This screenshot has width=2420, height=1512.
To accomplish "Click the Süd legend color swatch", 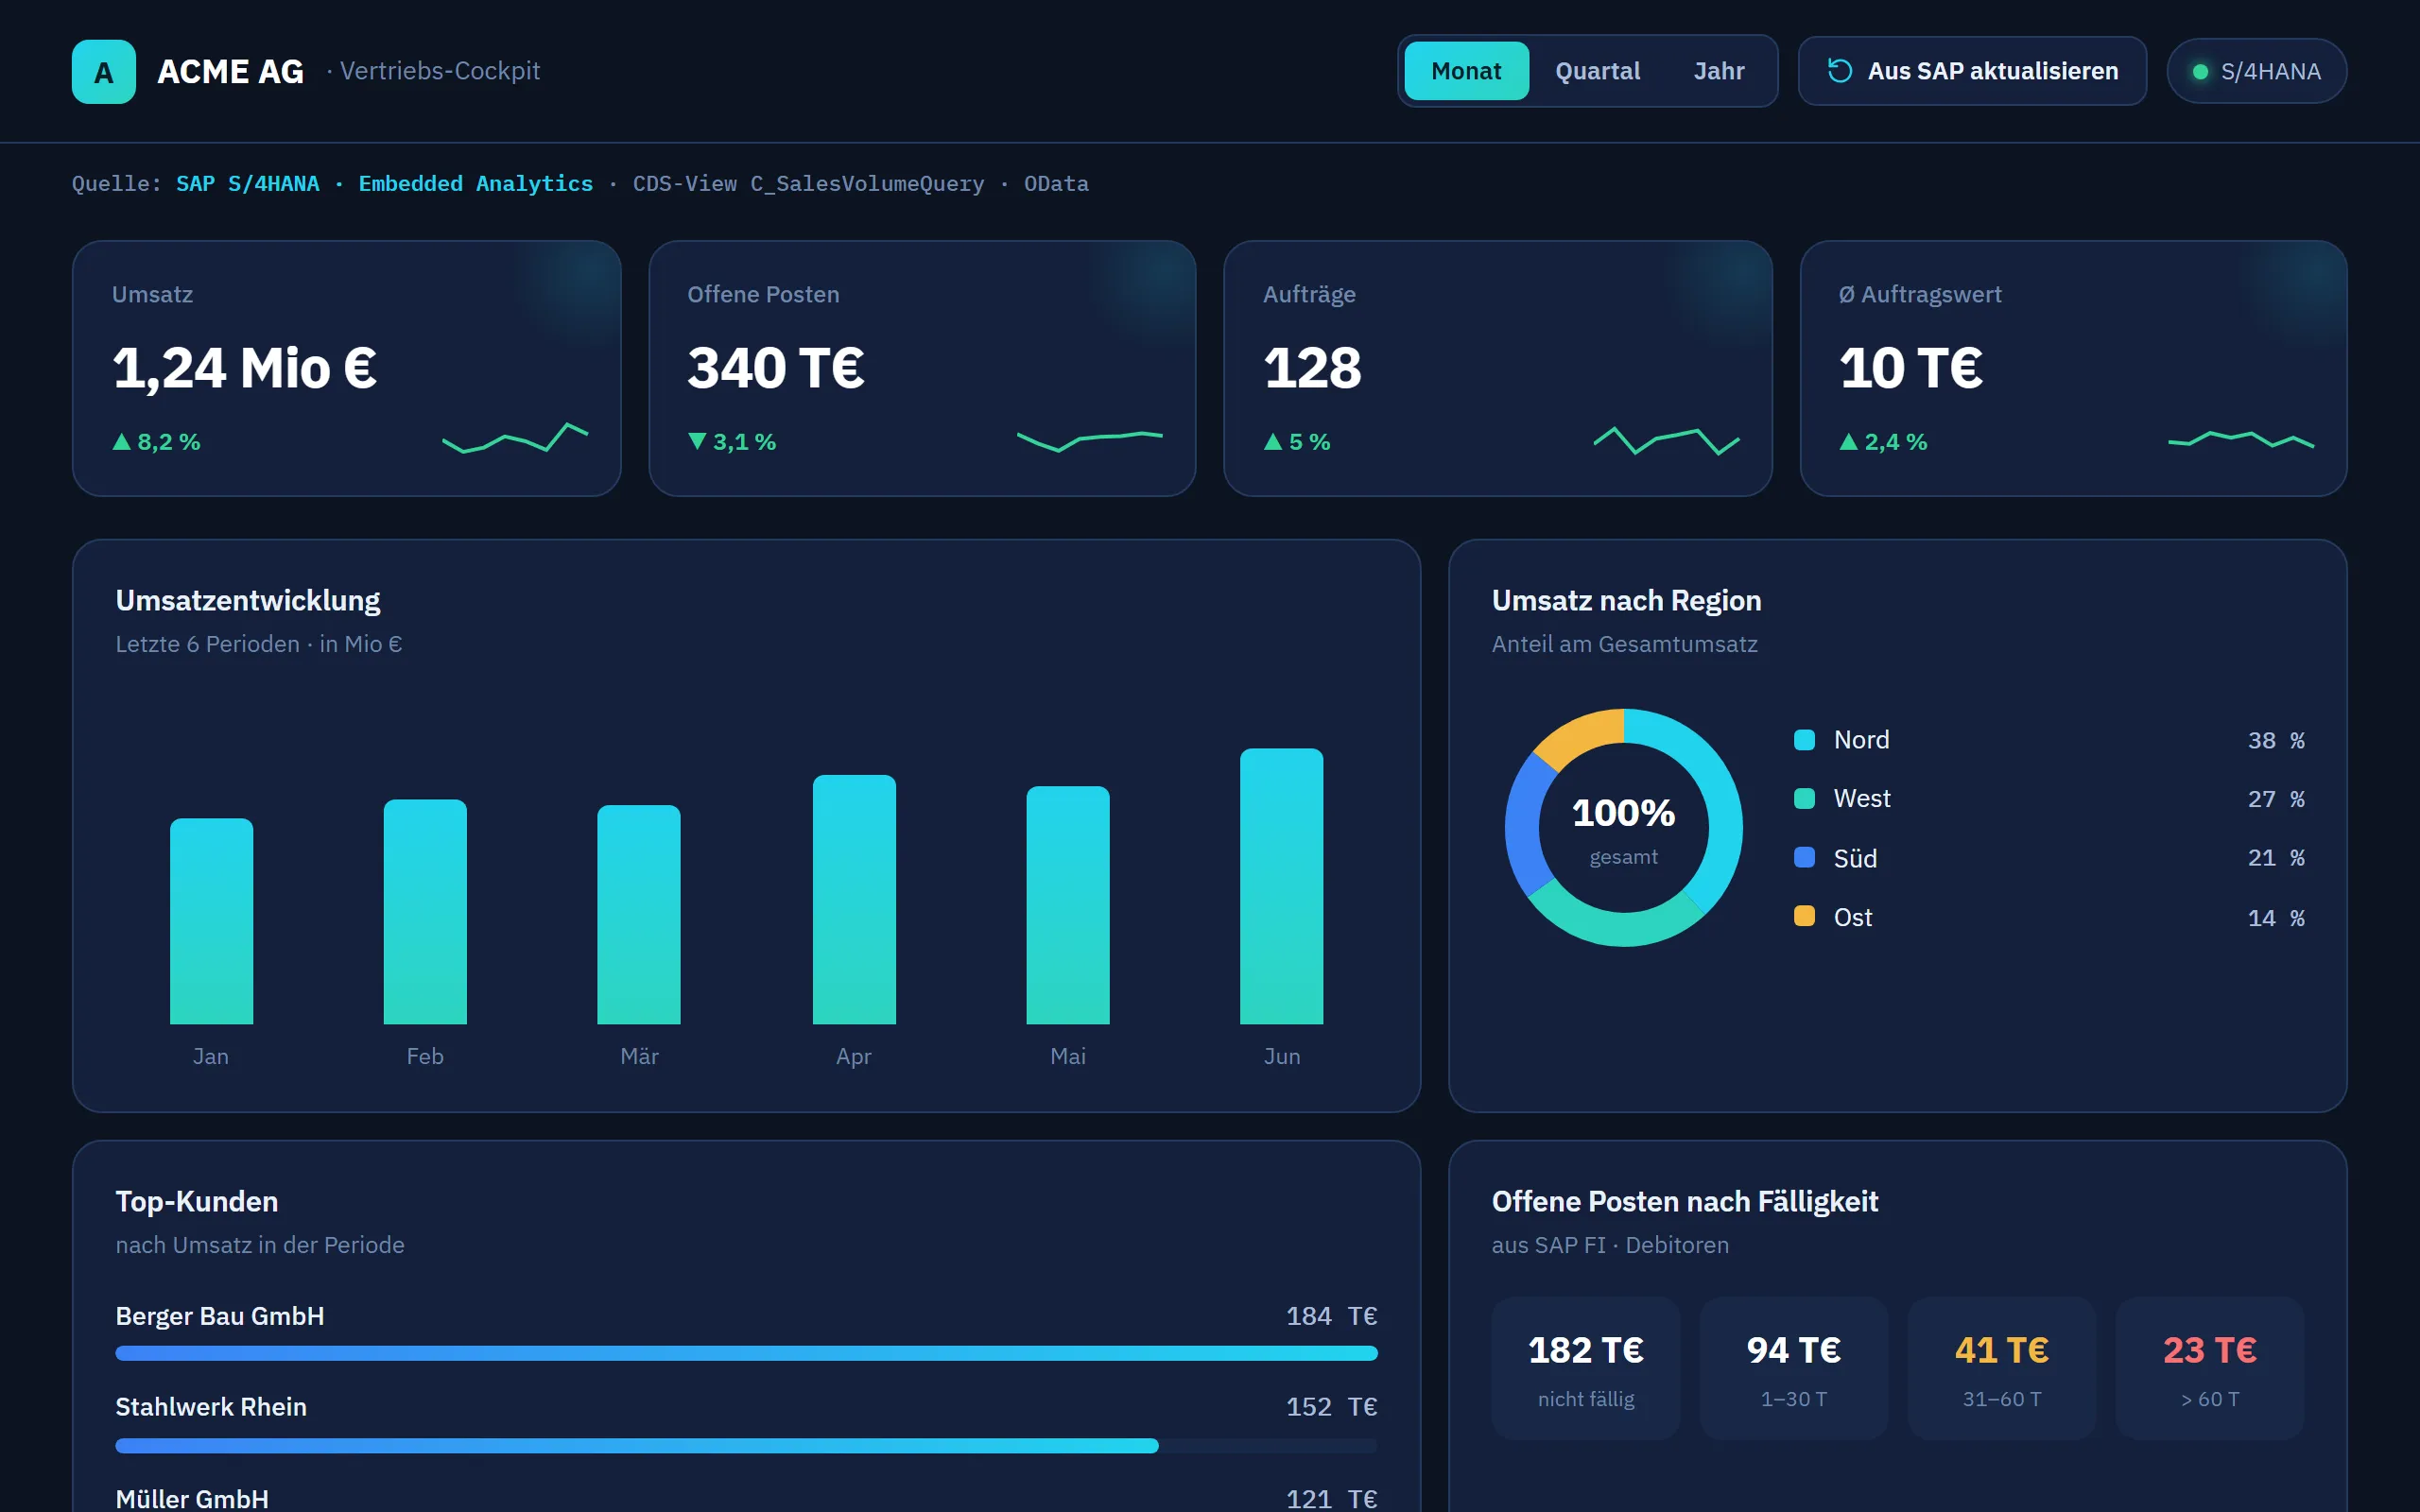I will tap(1805, 857).
